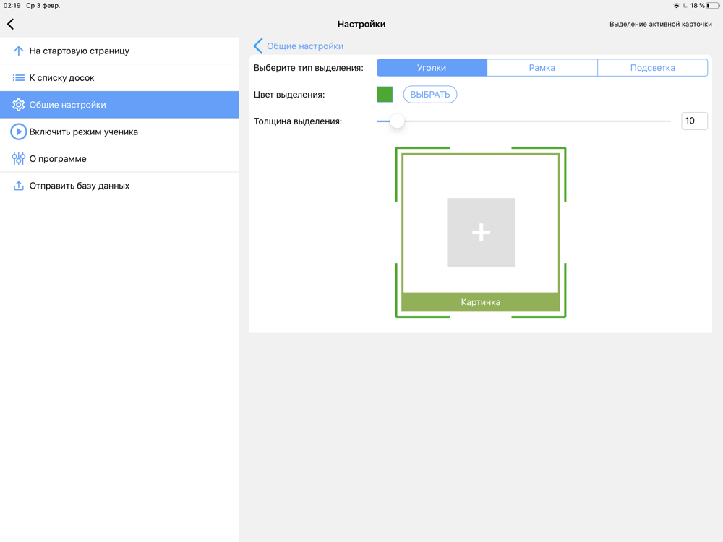Switch highlight type to Рамка
The height and width of the screenshot is (542, 723).
coord(542,68)
